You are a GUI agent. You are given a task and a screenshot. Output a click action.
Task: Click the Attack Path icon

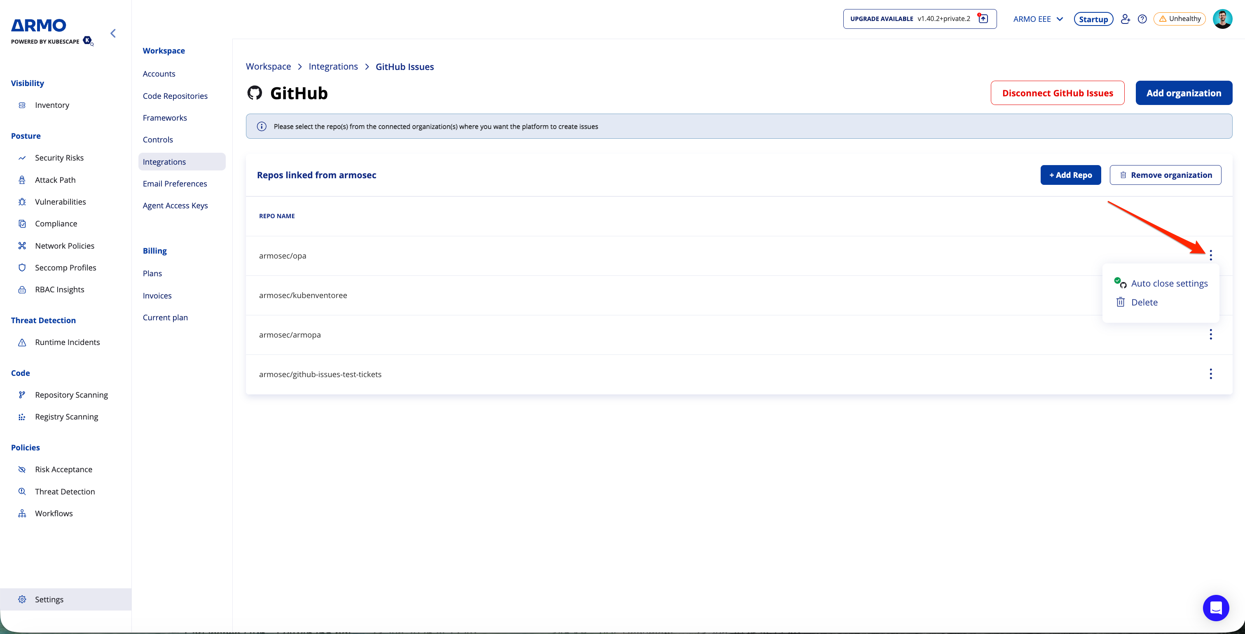point(22,180)
